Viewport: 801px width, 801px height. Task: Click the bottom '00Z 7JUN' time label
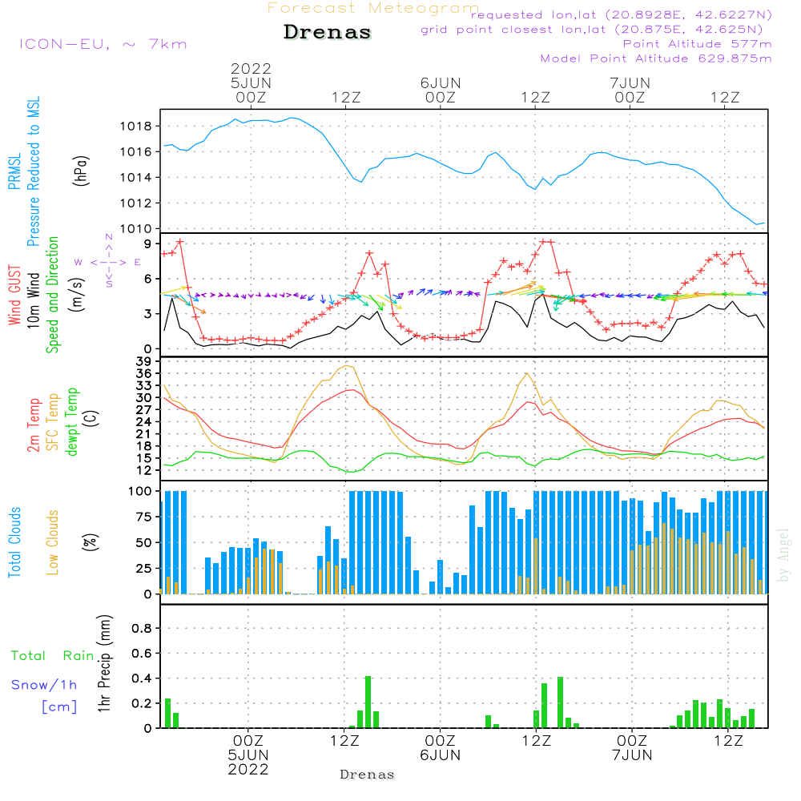click(632, 748)
